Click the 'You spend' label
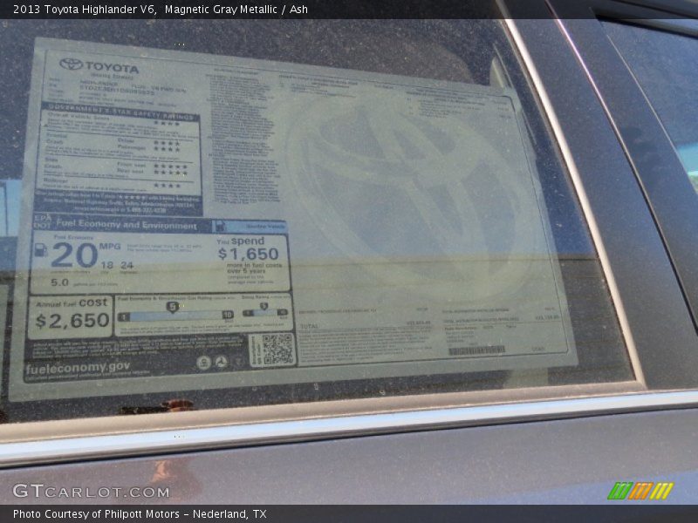The width and height of the screenshot is (698, 523). click(x=241, y=241)
